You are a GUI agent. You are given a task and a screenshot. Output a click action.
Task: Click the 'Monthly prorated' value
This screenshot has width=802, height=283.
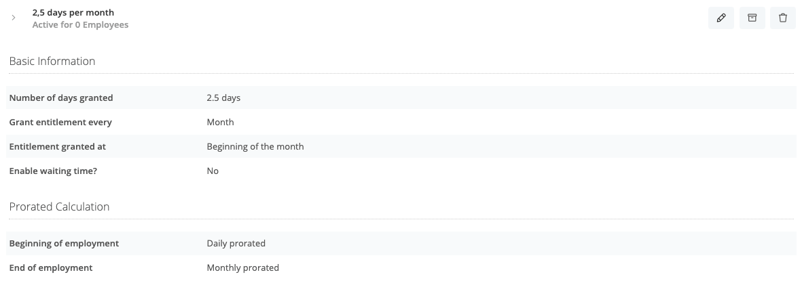(x=243, y=267)
